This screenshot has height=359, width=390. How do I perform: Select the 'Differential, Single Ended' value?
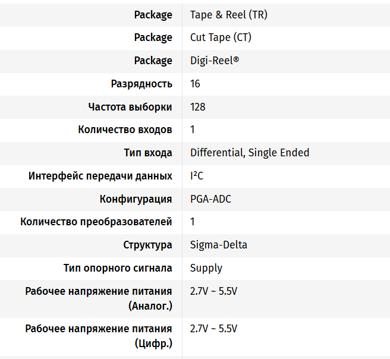(250, 153)
